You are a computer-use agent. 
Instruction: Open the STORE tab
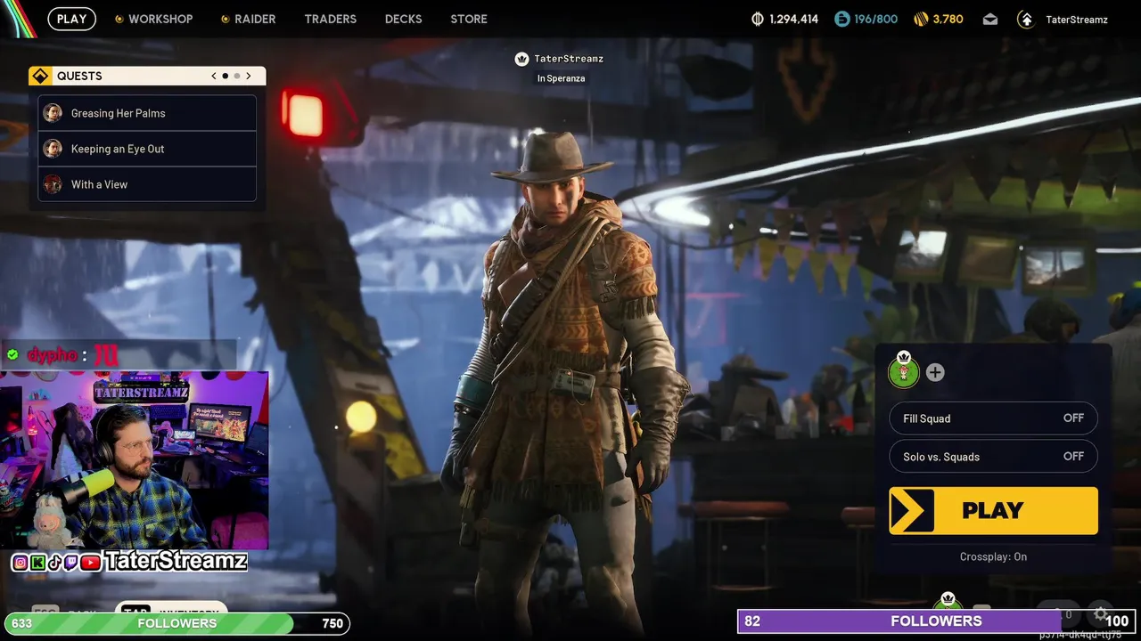(x=469, y=19)
